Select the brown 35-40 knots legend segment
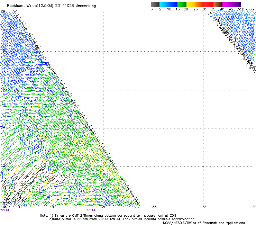This screenshot has width=256, height=225. [218, 4]
